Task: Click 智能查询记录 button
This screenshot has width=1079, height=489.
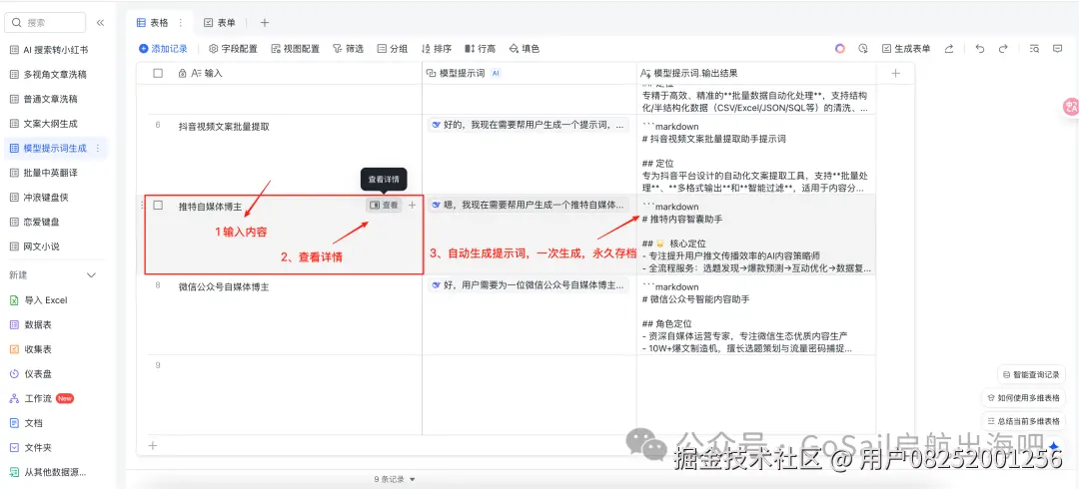Action: pos(1031,375)
